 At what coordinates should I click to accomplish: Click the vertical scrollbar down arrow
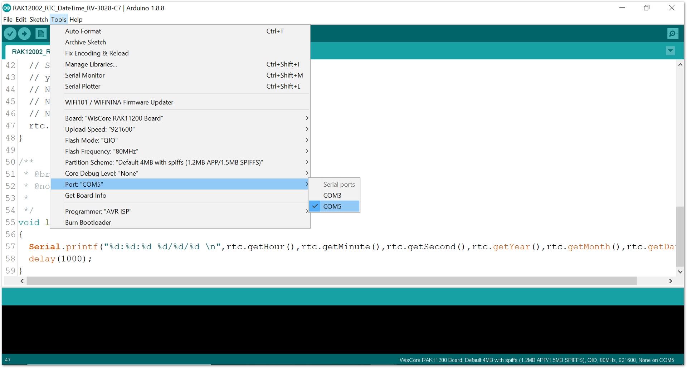(x=680, y=271)
